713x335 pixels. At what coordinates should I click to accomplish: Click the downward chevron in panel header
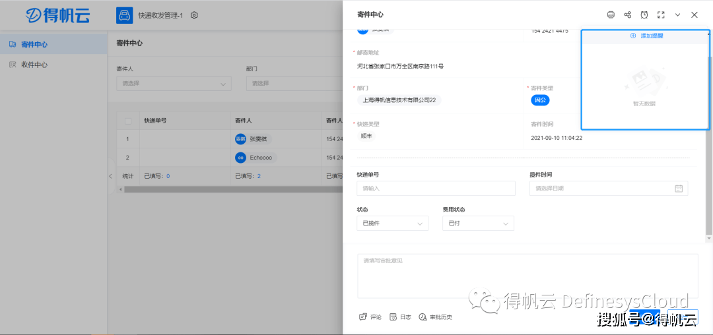click(x=677, y=15)
